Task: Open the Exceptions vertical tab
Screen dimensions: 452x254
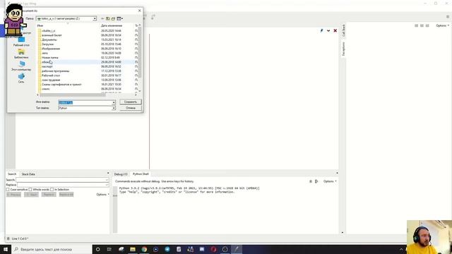Action: point(343,49)
